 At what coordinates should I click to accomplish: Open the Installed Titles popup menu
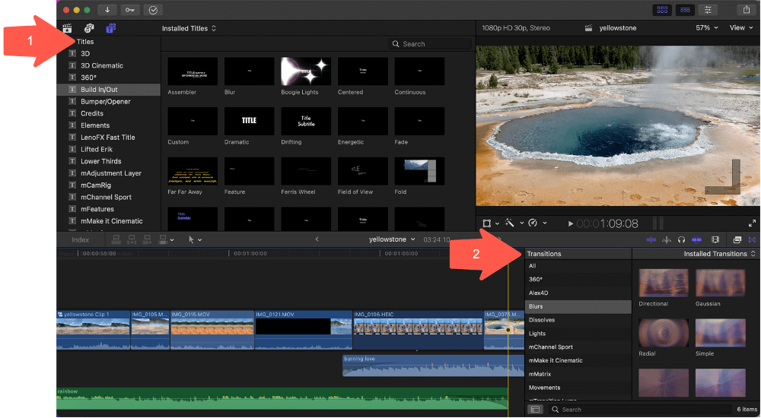coord(189,29)
